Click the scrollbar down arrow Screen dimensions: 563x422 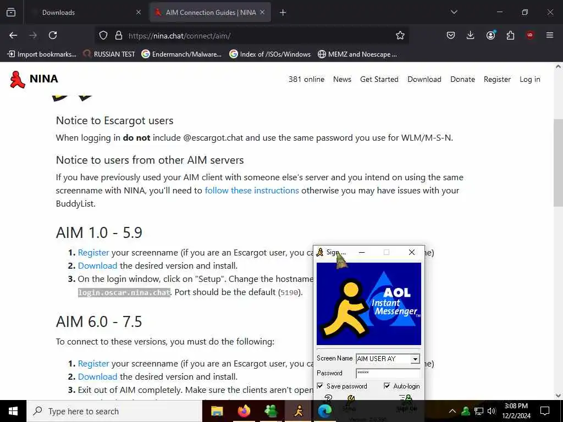coord(559,396)
